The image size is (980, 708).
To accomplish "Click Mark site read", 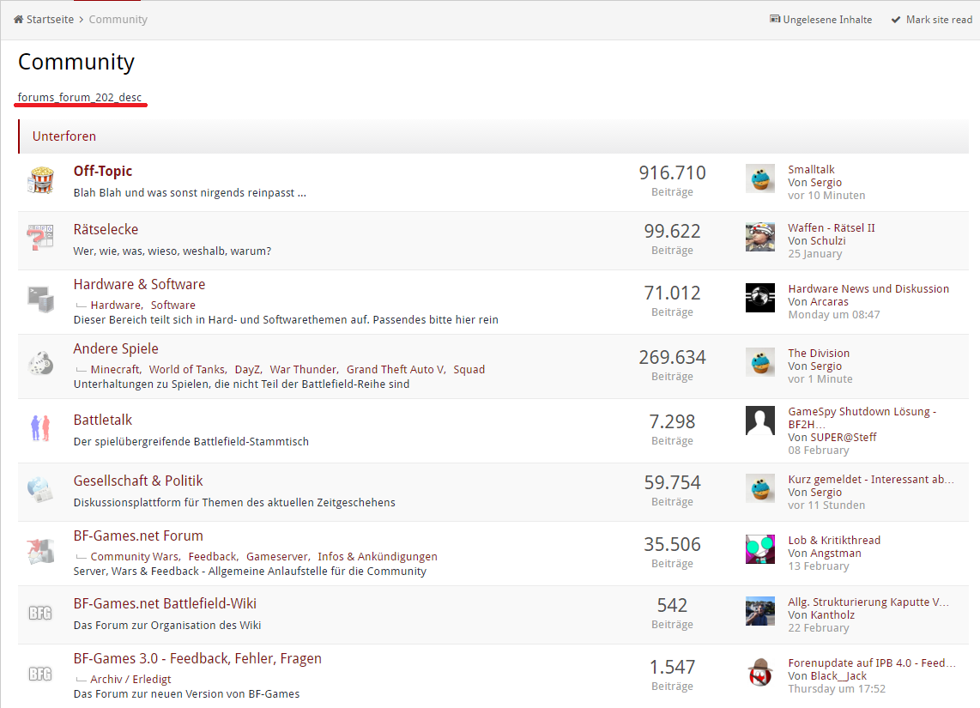I will (932, 20).
